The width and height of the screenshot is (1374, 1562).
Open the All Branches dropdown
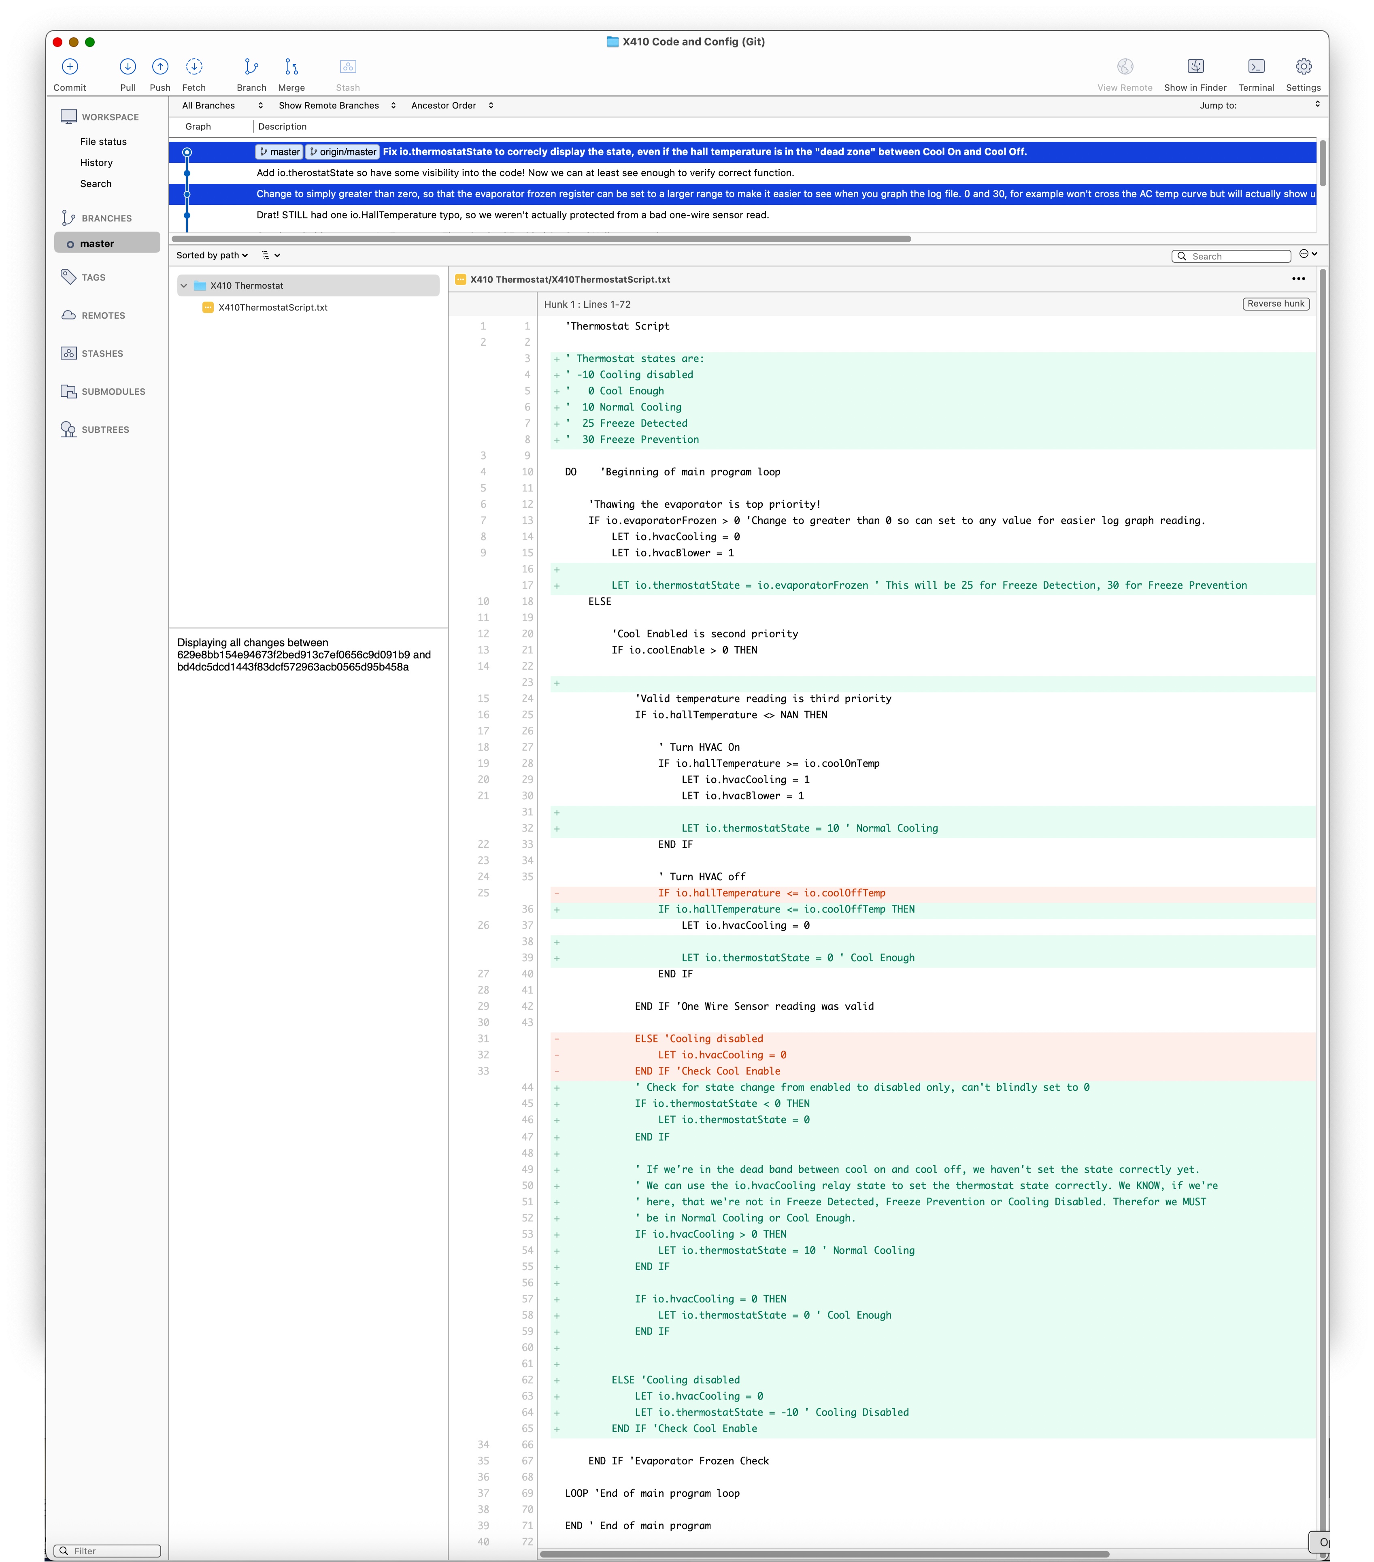[x=222, y=105]
